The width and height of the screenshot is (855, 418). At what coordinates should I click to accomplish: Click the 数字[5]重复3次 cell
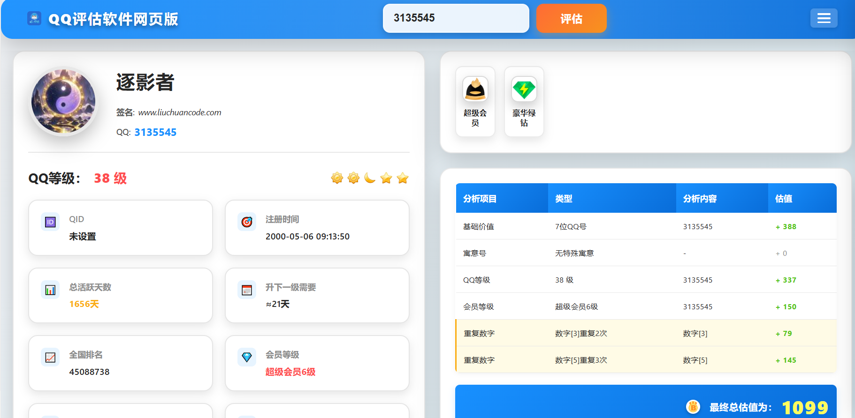pyautogui.click(x=581, y=360)
